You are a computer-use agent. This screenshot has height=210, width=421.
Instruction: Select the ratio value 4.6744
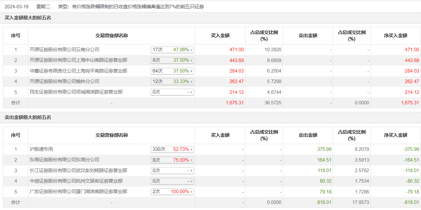(273, 92)
